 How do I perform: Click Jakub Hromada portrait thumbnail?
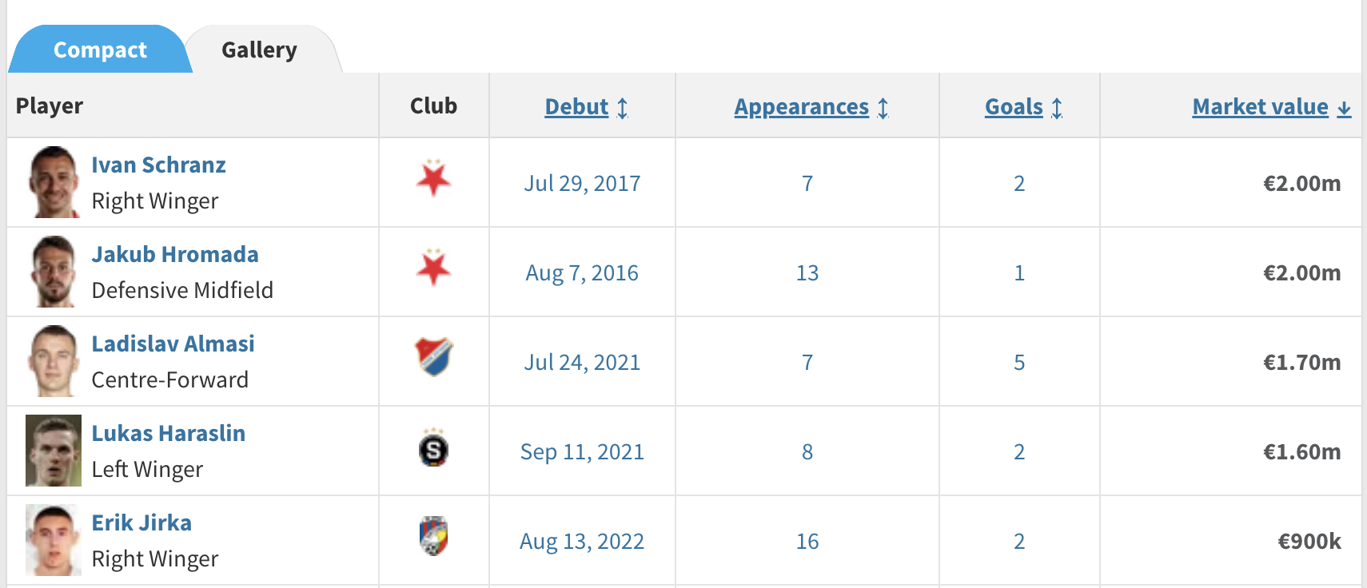point(54,272)
